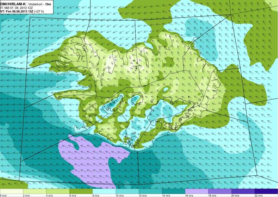The height and width of the screenshot is (197, 278).
Task: Click the 'Vindarkort - 10m' label
Action: [x=40, y=4]
